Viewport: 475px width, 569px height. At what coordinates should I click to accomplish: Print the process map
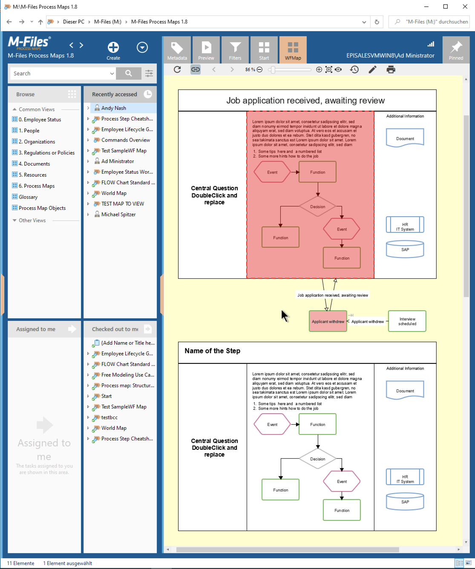pyautogui.click(x=391, y=69)
